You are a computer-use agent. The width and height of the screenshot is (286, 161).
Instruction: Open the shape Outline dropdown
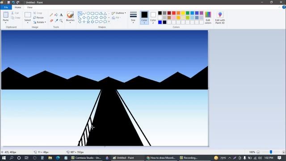(x=119, y=13)
